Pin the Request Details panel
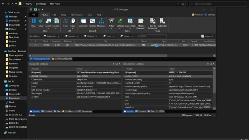Viewport: 249px width, 140px height. coord(114,64)
